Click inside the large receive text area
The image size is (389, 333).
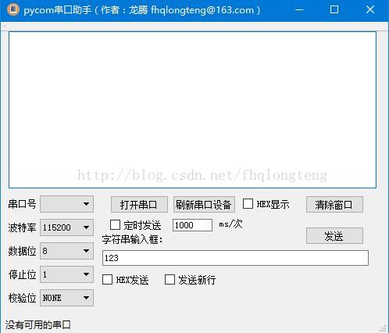click(x=192, y=109)
